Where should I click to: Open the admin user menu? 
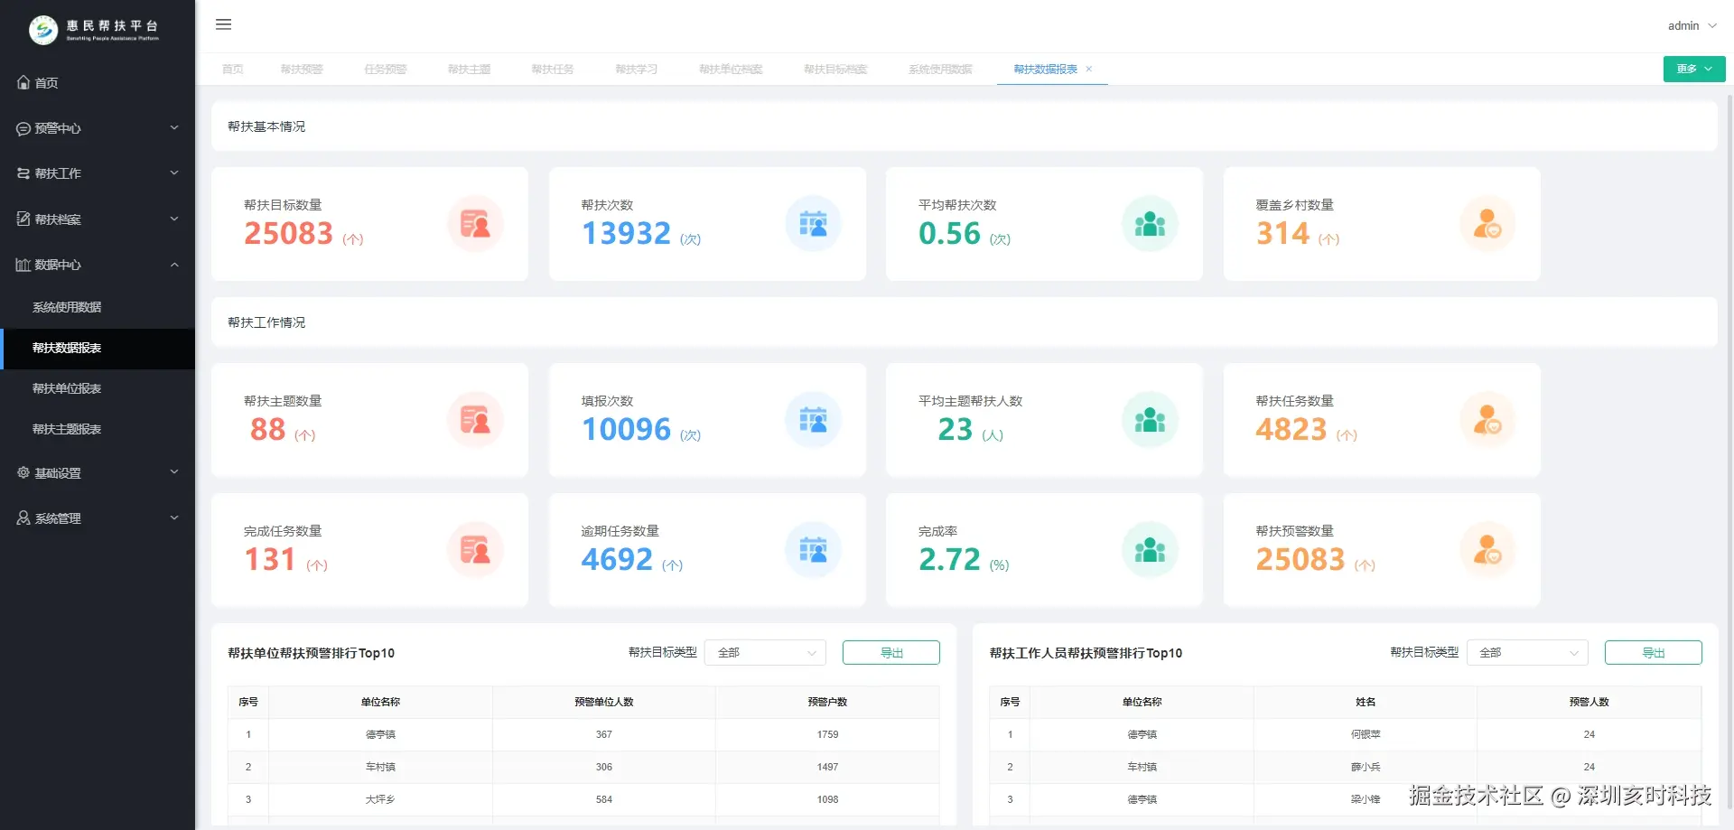click(x=1692, y=26)
